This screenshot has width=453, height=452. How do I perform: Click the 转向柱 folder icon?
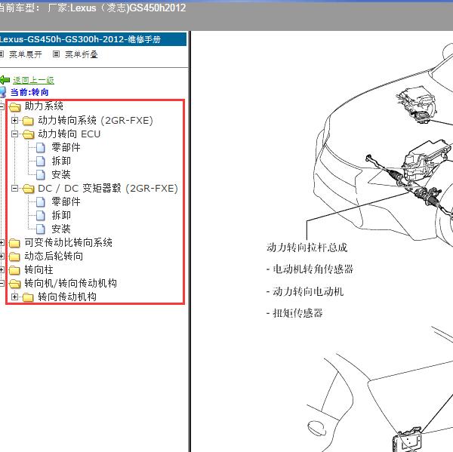click(x=14, y=270)
